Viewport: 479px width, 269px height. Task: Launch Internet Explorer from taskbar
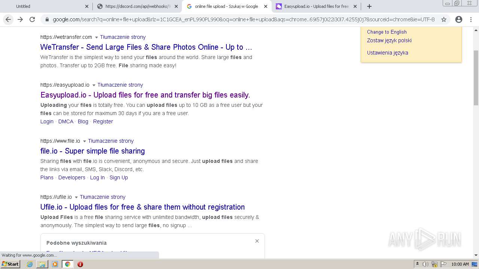(30, 264)
